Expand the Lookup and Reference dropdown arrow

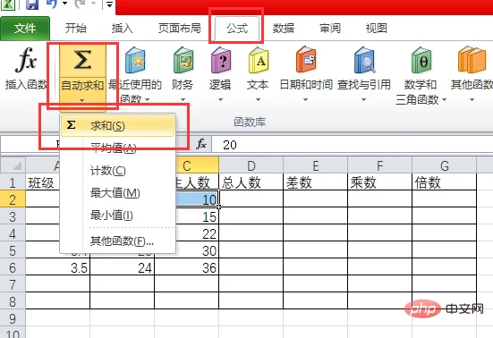[364, 100]
